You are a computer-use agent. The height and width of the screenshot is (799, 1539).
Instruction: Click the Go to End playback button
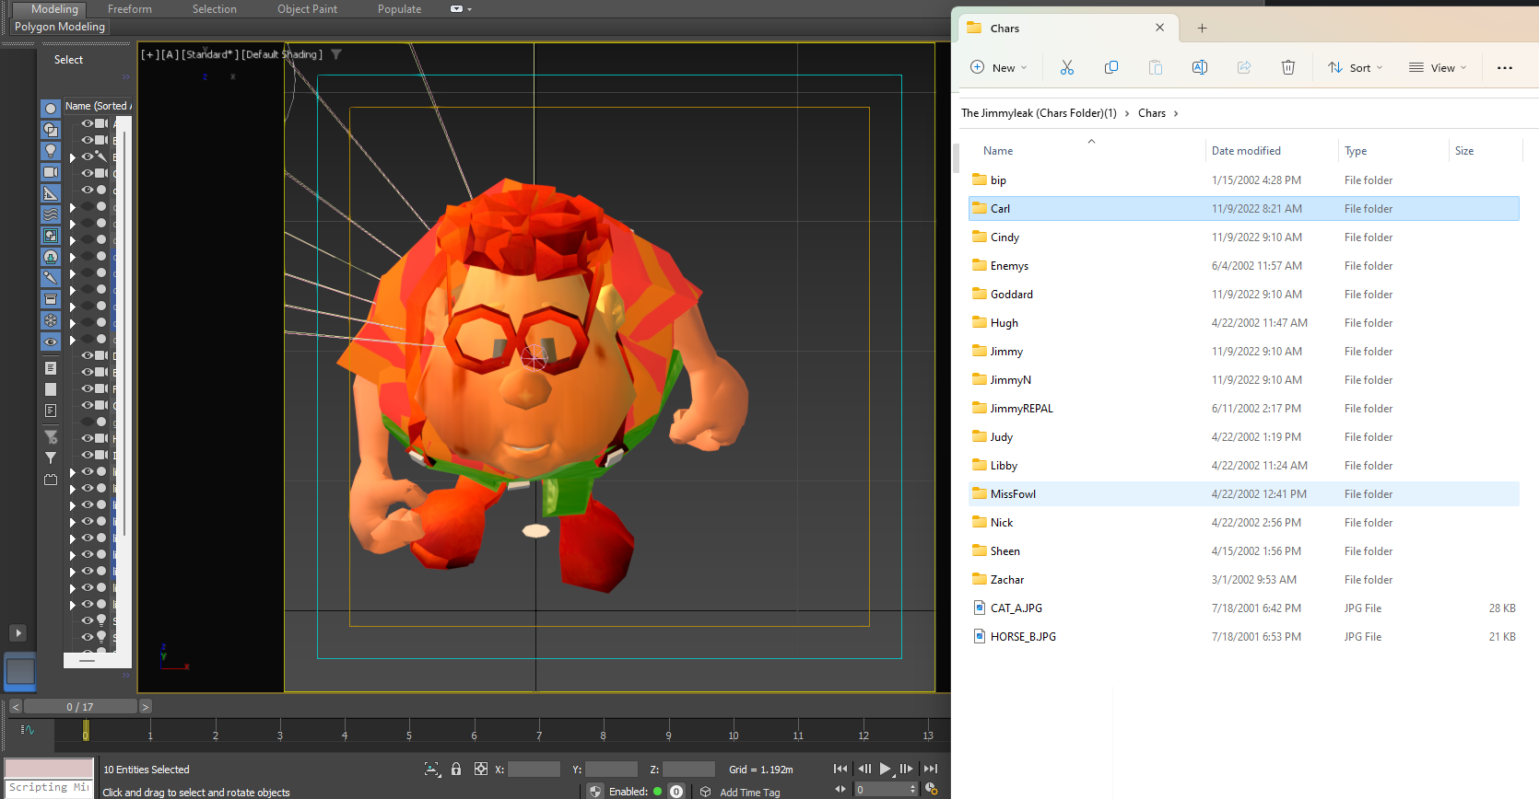pyautogui.click(x=931, y=769)
